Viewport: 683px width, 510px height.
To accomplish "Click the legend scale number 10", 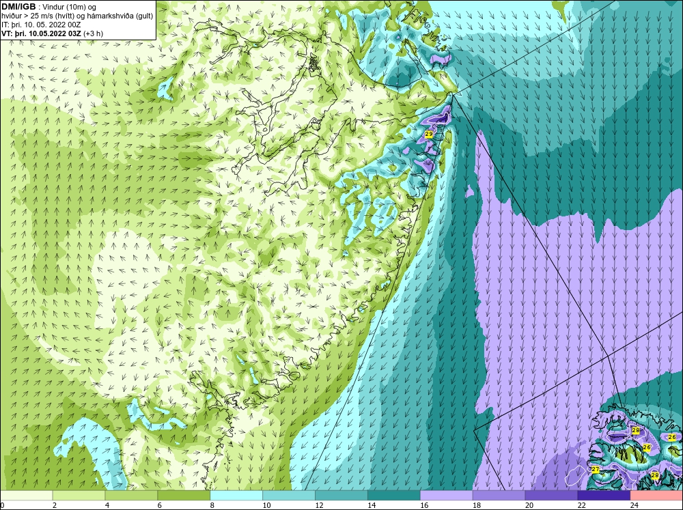I will tap(266, 505).
